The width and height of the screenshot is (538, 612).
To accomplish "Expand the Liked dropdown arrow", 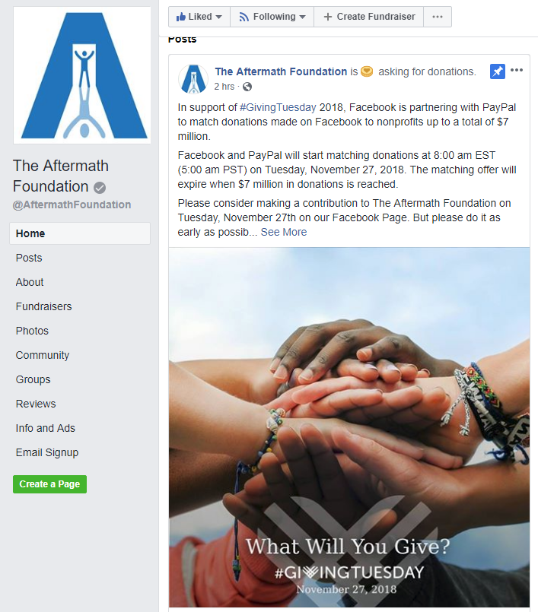I will pyautogui.click(x=219, y=17).
